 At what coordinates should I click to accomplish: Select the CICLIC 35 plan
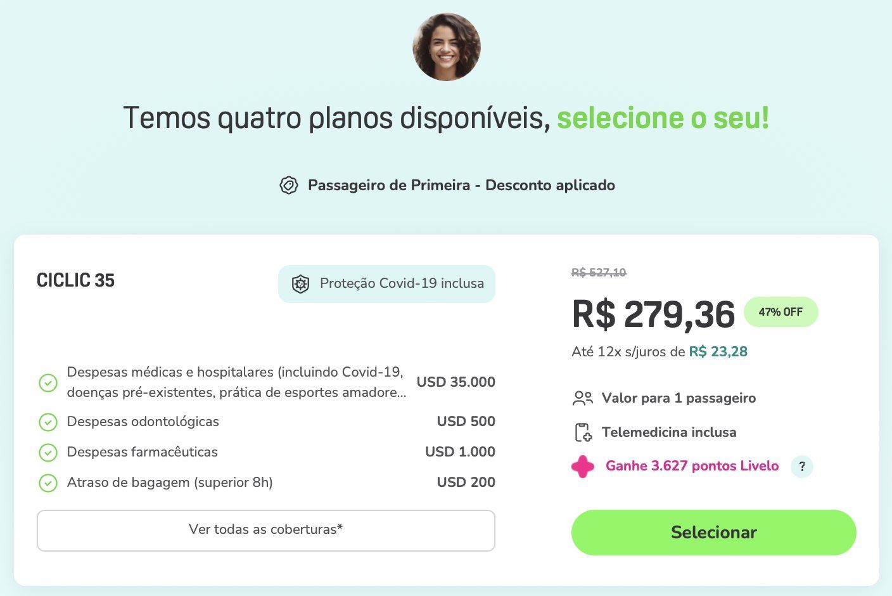coord(713,533)
